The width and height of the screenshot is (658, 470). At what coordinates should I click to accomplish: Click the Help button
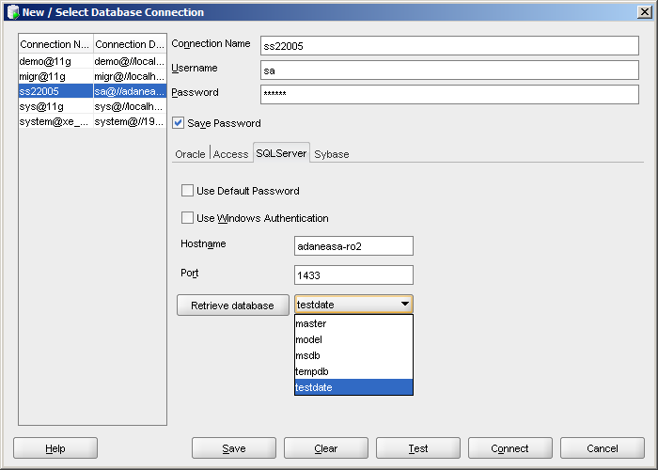(55, 448)
